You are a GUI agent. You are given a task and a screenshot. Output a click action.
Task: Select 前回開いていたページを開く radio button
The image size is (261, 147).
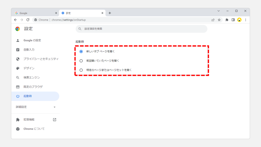[x=81, y=61]
